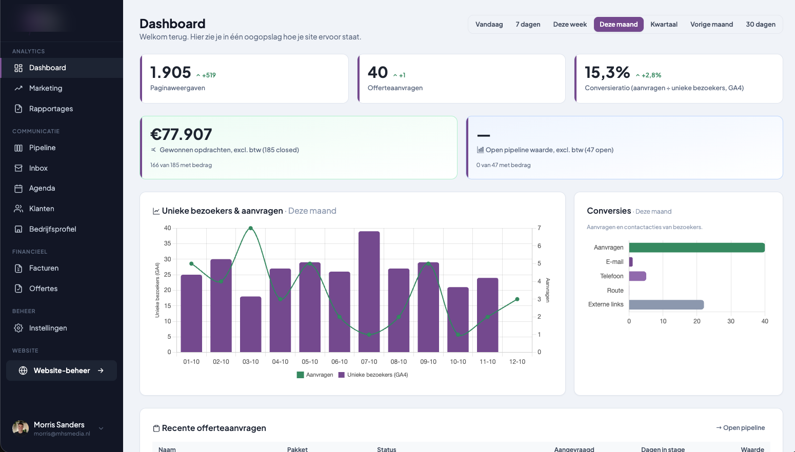The height and width of the screenshot is (452, 795).
Task: Click the Telefoon bar in Conversies chart
Action: [x=638, y=276]
